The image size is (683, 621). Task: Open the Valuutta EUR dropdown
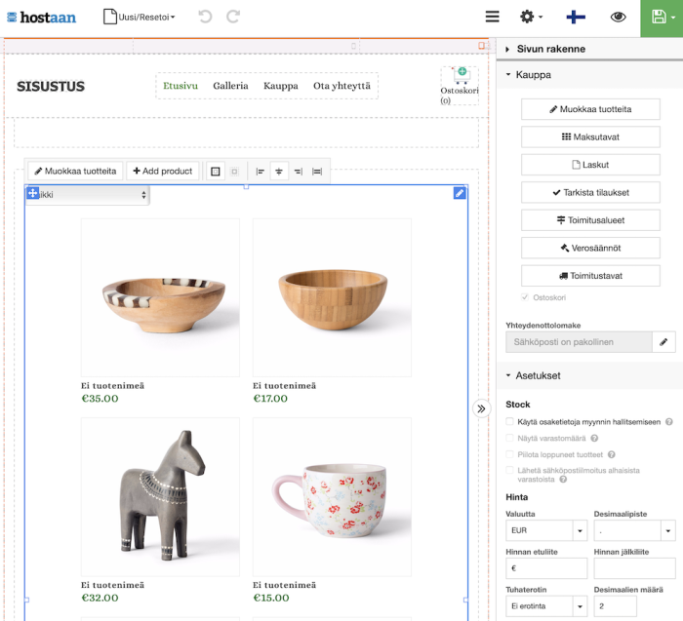[x=546, y=530]
